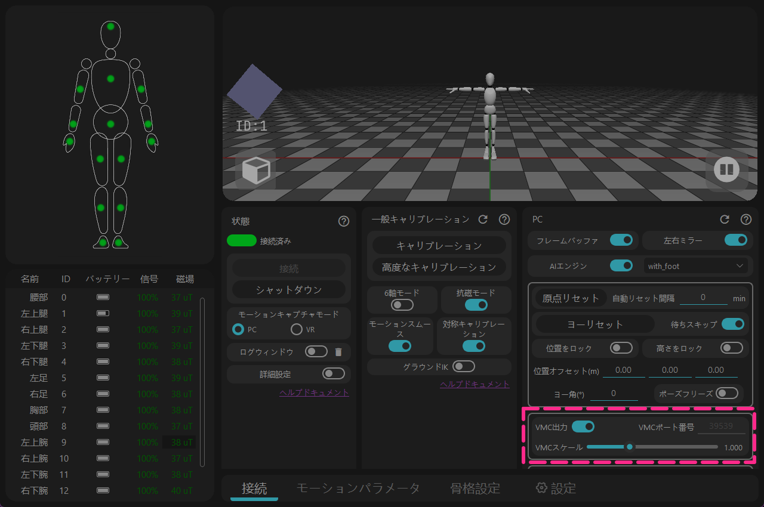Click the ヨーリセット button
Screen dimensions: 764x507
[595, 324]
